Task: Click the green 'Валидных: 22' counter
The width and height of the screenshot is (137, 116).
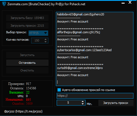Action: [19, 92]
